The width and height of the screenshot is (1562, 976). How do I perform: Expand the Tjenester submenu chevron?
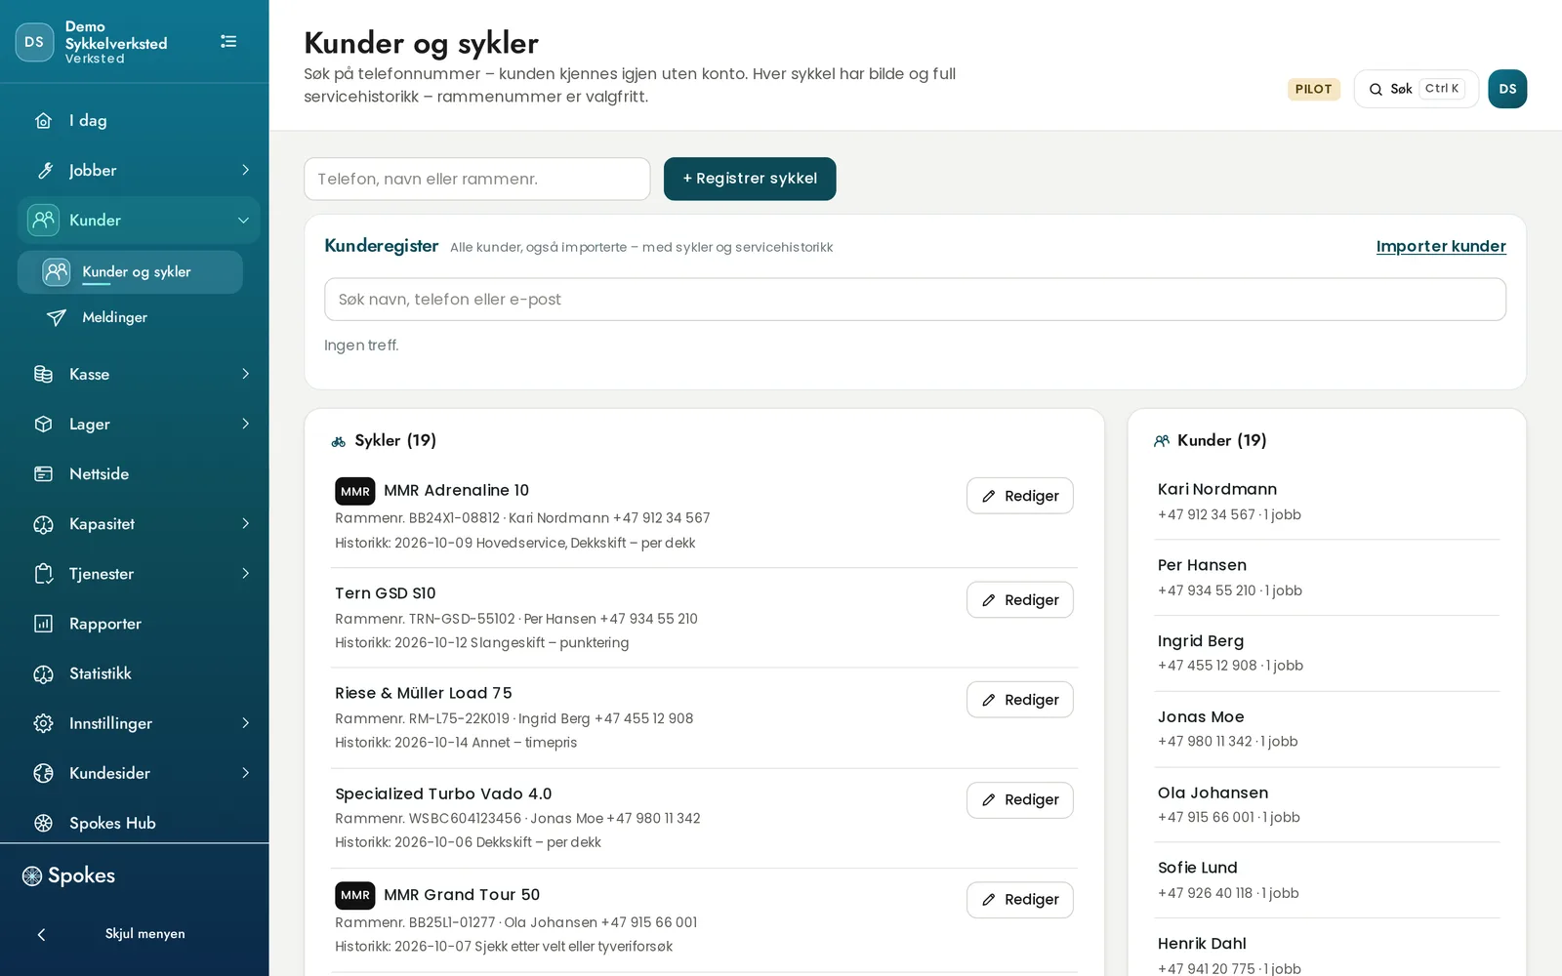click(x=245, y=574)
